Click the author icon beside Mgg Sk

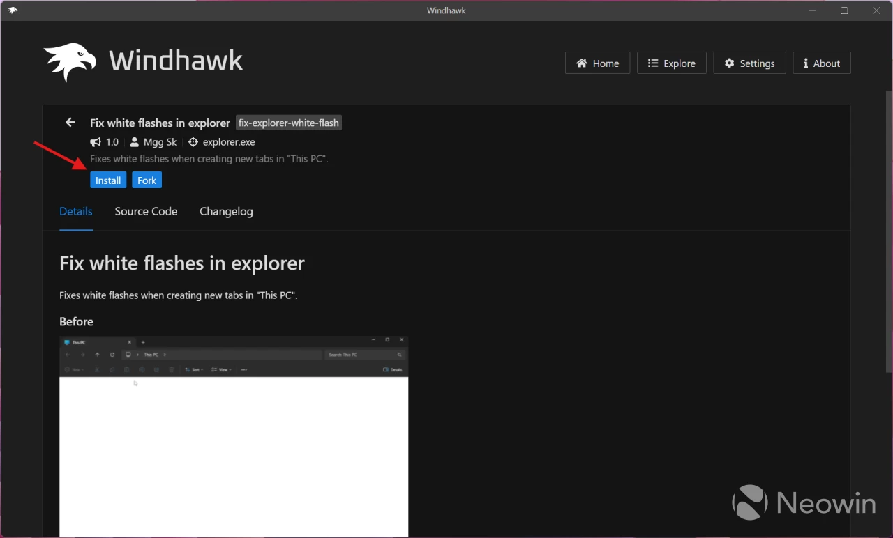[x=133, y=142]
